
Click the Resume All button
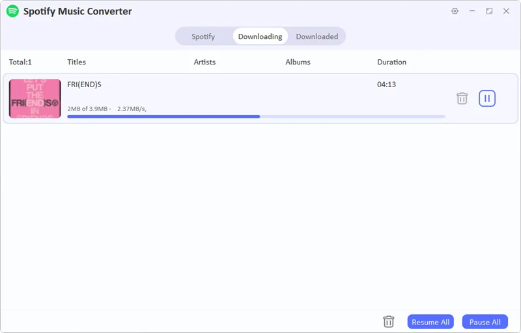[430, 322]
